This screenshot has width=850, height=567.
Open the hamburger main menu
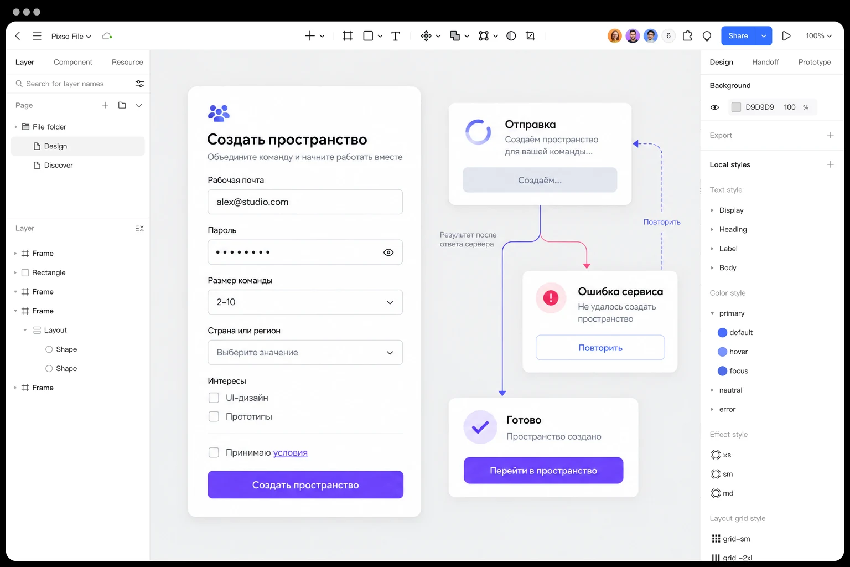click(37, 36)
